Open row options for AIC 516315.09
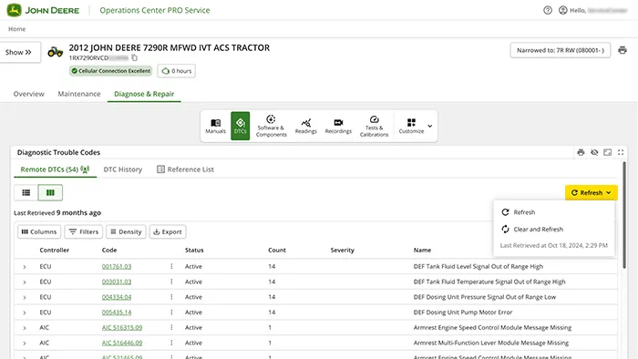Viewport: 638px width, 359px height. [171, 328]
